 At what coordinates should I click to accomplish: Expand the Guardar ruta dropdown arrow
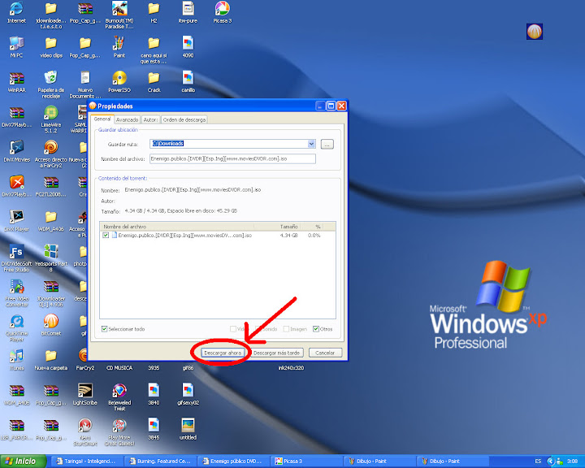tap(311, 144)
